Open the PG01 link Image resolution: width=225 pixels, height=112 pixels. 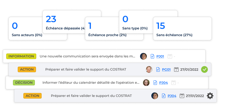(166, 69)
